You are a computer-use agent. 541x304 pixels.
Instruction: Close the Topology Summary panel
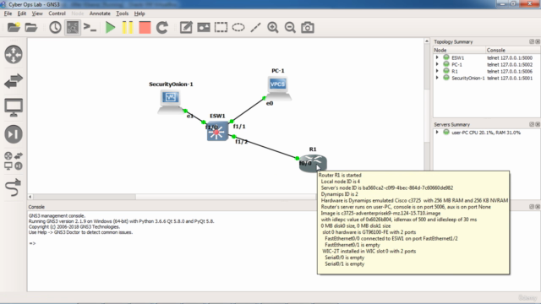tap(538, 41)
